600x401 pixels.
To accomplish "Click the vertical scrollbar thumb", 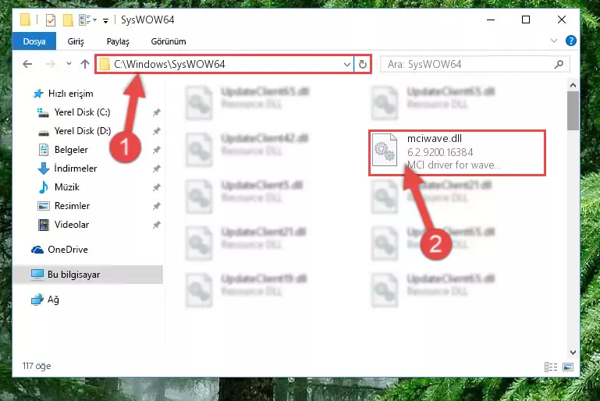I will (573, 111).
